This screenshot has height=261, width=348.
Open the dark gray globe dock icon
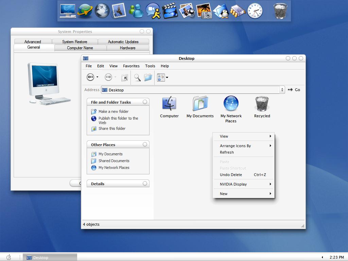pos(102,11)
